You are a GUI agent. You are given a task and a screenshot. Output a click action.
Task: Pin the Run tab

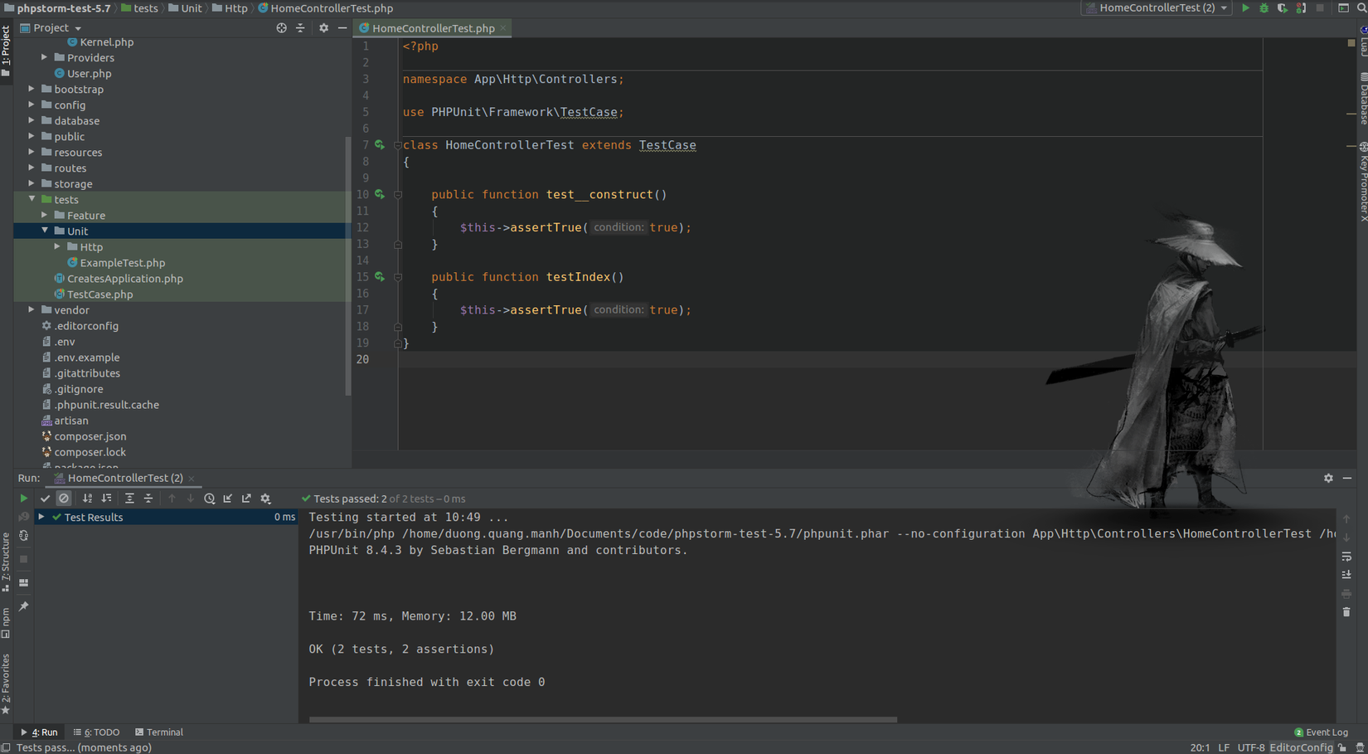coord(23,606)
